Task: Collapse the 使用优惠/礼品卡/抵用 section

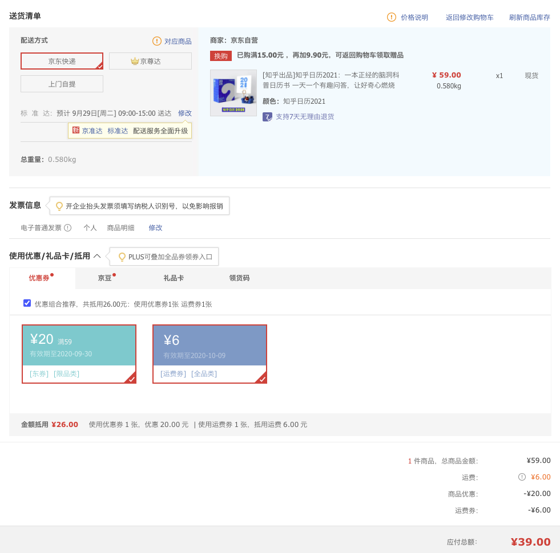Action: (97, 256)
